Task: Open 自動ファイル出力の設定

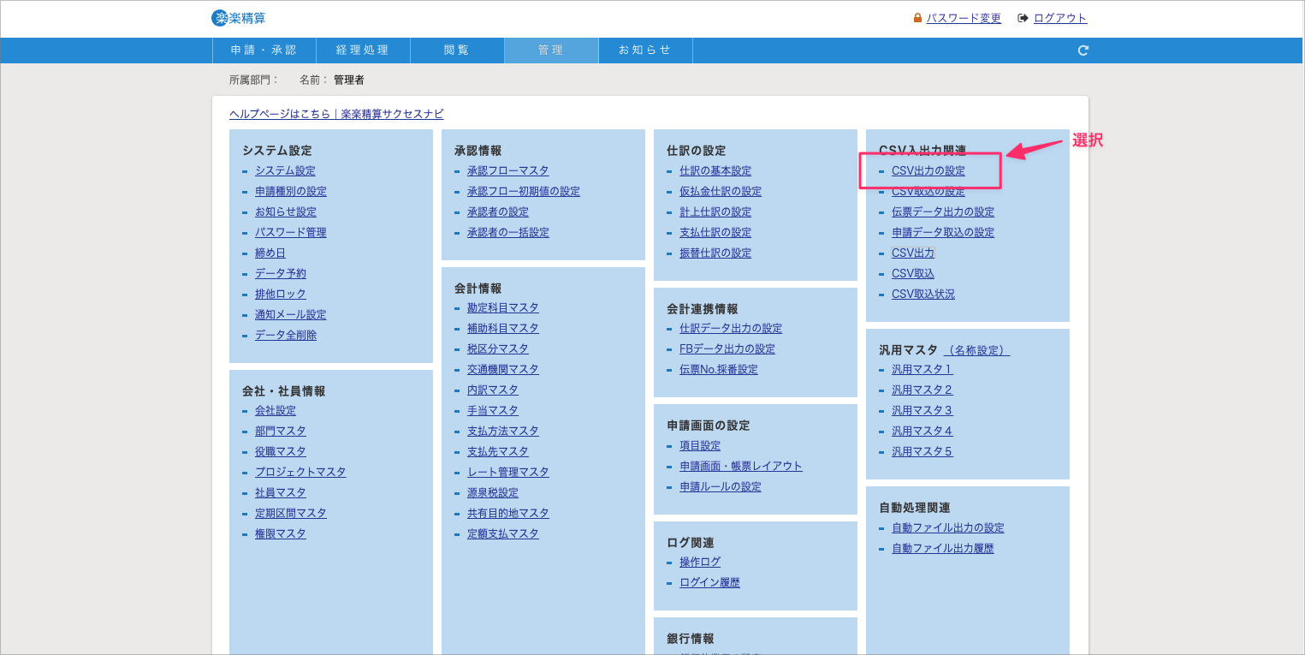Action: point(948,528)
